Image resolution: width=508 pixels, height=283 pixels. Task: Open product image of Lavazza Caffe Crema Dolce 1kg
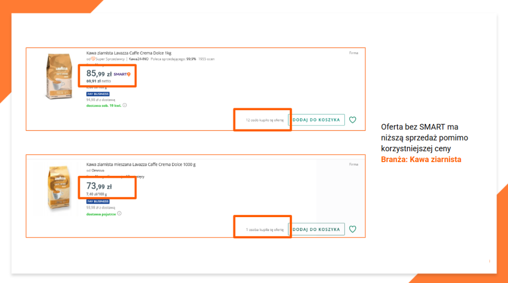pyautogui.click(x=59, y=76)
